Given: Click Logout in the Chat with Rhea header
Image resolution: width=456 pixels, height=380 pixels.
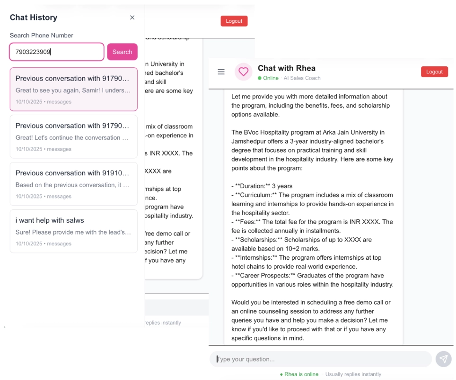Looking at the screenshot, I should click(434, 72).
